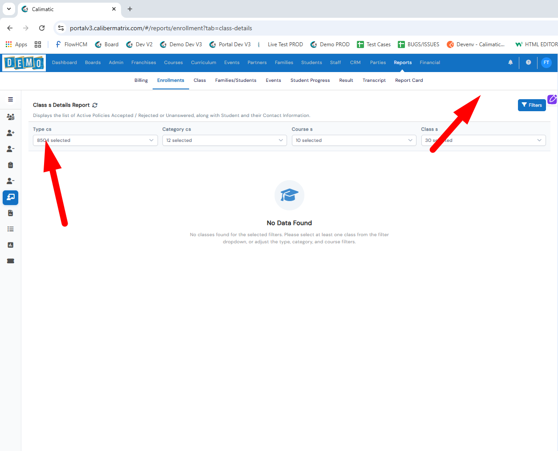Open Parties menu
This screenshot has width=558, height=451.
pyautogui.click(x=378, y=63)
